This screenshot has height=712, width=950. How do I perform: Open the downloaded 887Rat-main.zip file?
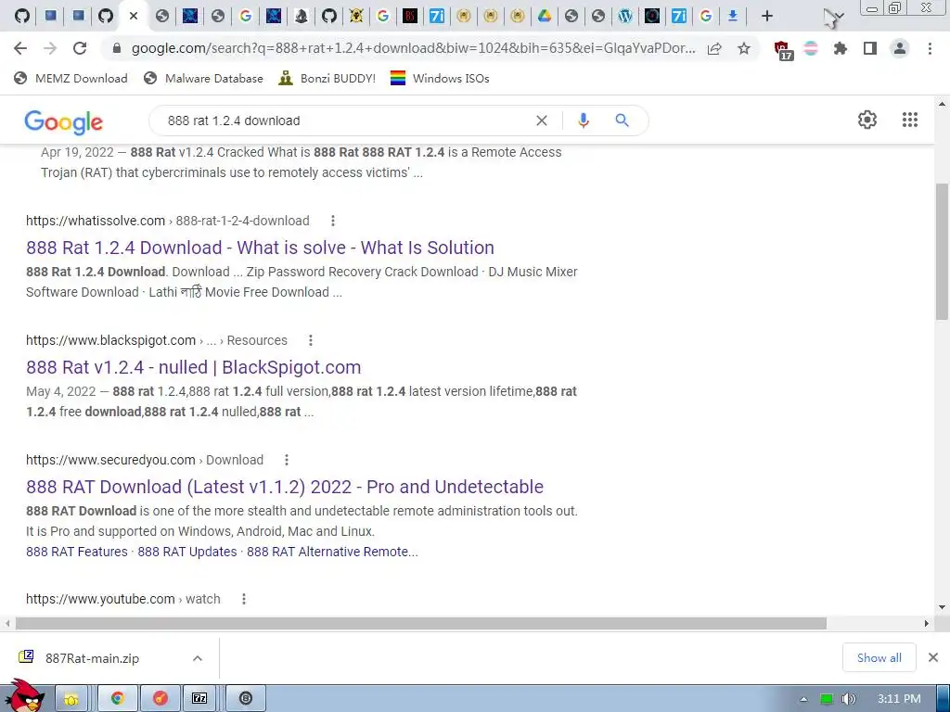click(x=92, y=658)
